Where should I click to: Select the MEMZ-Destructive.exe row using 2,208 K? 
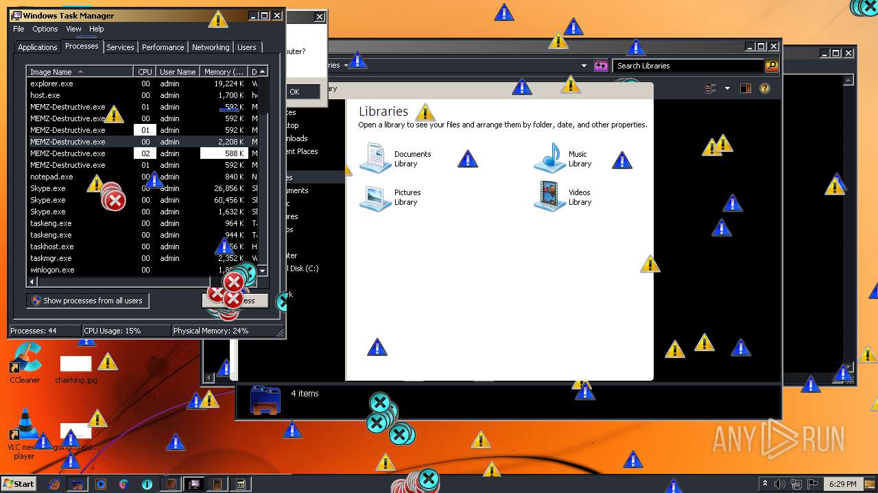pyautogui.click(x=142, y=142)
